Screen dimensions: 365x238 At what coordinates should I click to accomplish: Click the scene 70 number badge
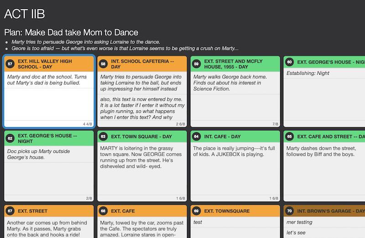(290, 211)
